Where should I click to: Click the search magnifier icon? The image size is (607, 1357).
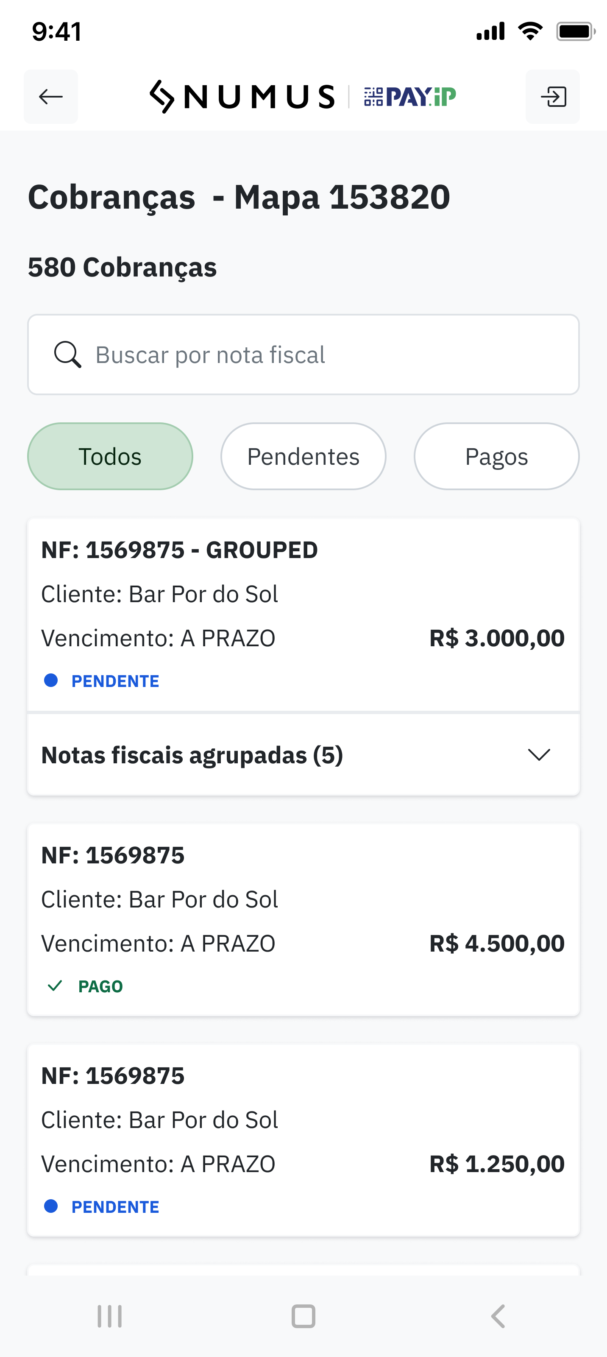click(68, 355)
